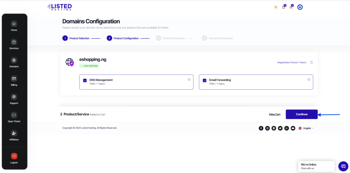This screenshot has width=350, height=173.
Task: Expand the English language dropdown
Action: pyautogui.click(x=306, y=128)
